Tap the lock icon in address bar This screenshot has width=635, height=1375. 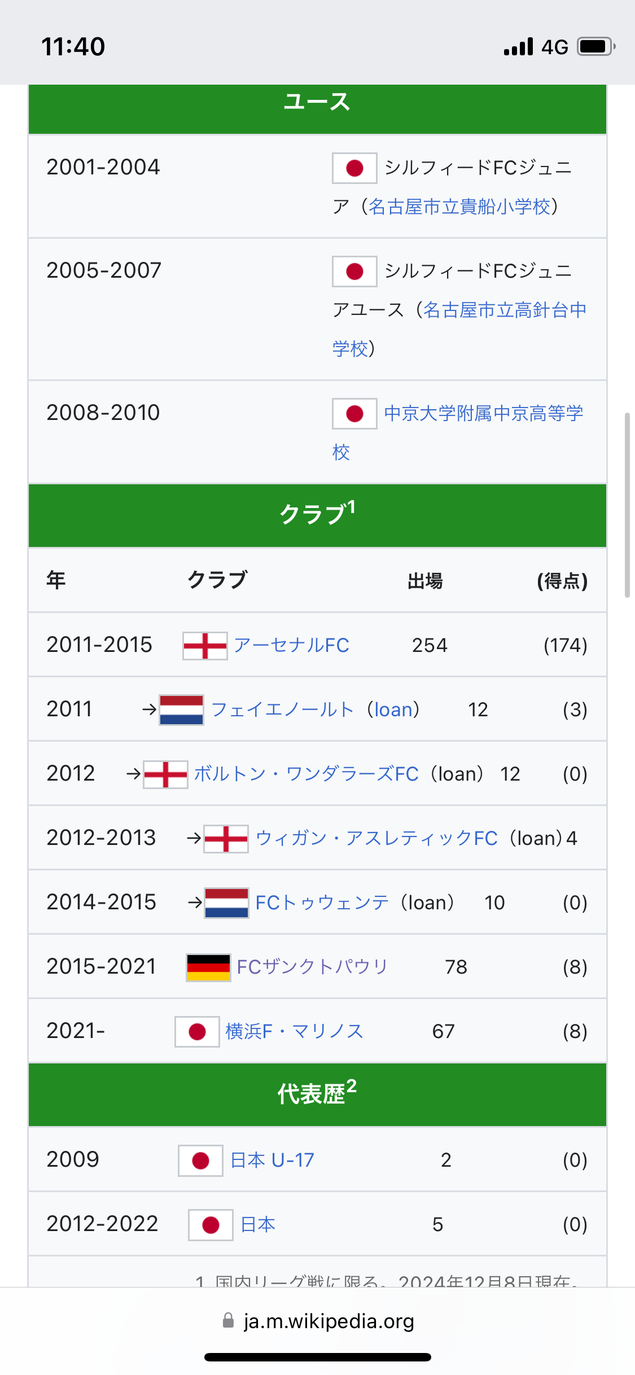pos(229,1320)
